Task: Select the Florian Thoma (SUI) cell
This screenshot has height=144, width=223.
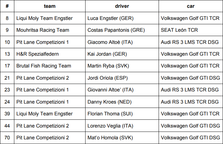Action: [122, 114]
